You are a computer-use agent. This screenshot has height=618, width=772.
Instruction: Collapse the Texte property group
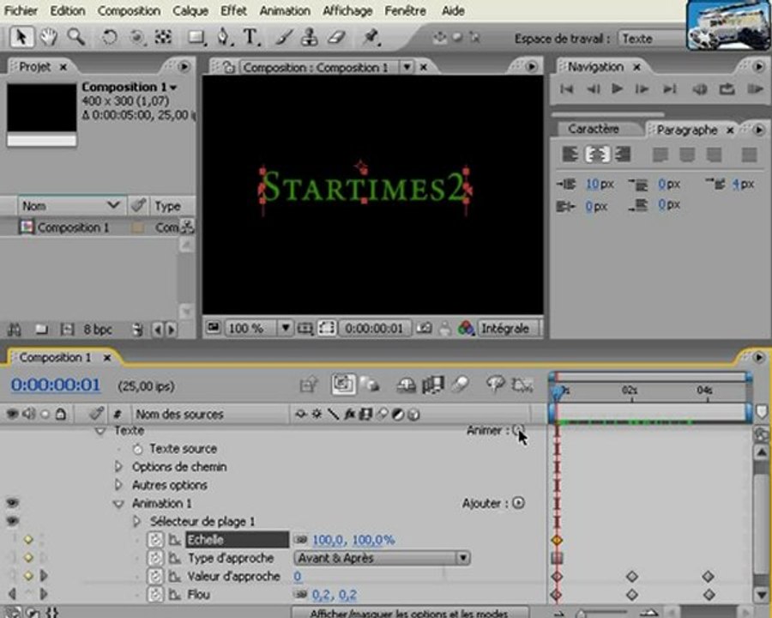(x=100, y=431)
